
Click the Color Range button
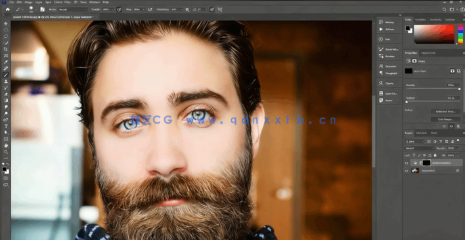[445, 119]
